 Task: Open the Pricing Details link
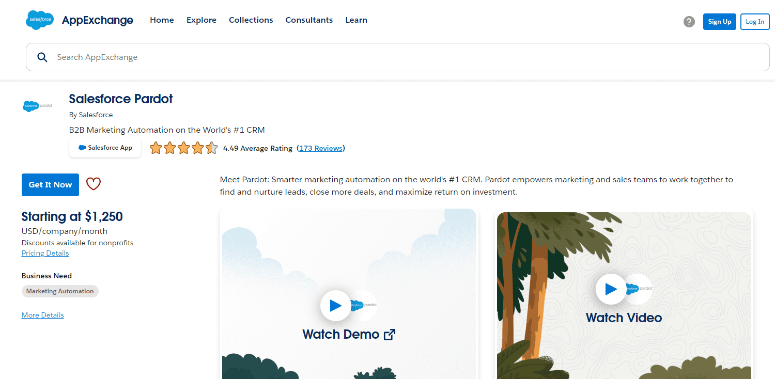45,253
